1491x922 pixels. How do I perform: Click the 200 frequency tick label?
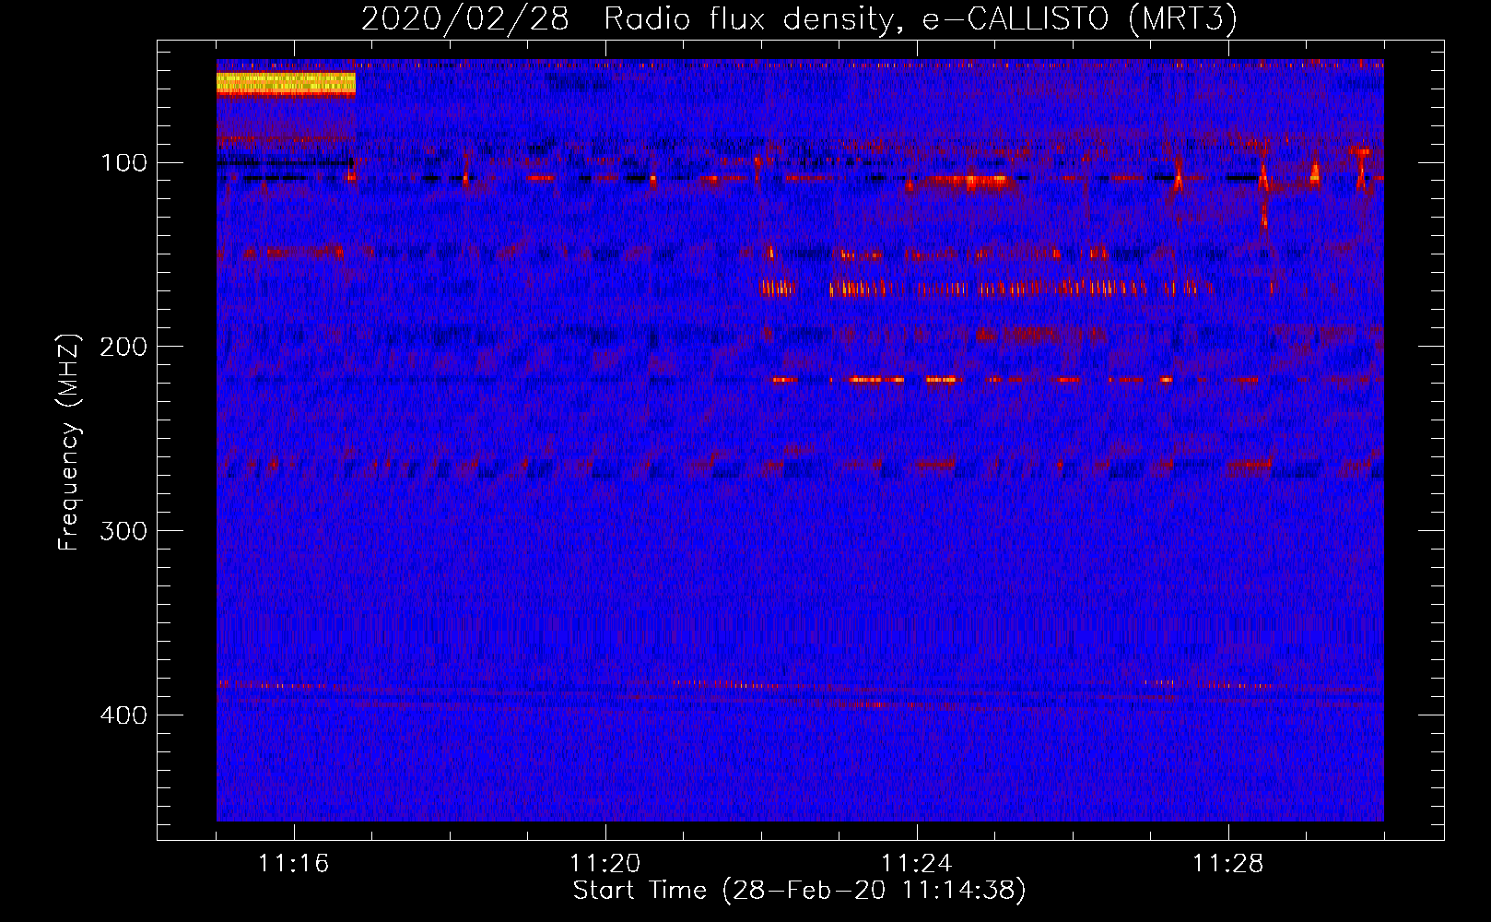coord(123,347)
